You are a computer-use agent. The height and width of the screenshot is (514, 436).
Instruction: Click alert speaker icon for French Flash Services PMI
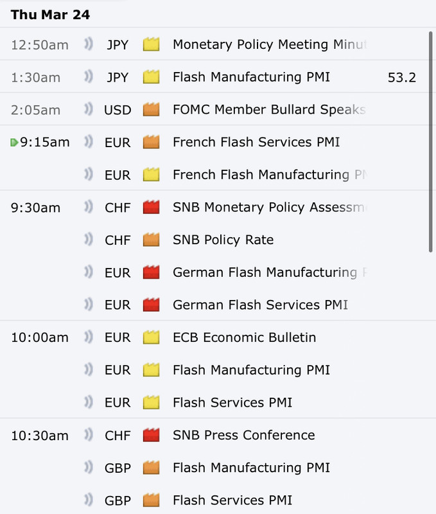[89, 142]
